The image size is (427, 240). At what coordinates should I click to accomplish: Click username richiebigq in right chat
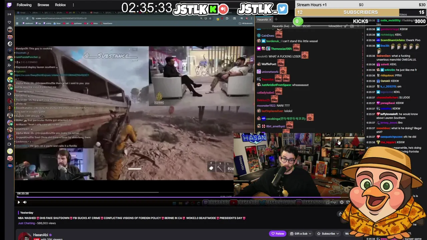(387, 35)
